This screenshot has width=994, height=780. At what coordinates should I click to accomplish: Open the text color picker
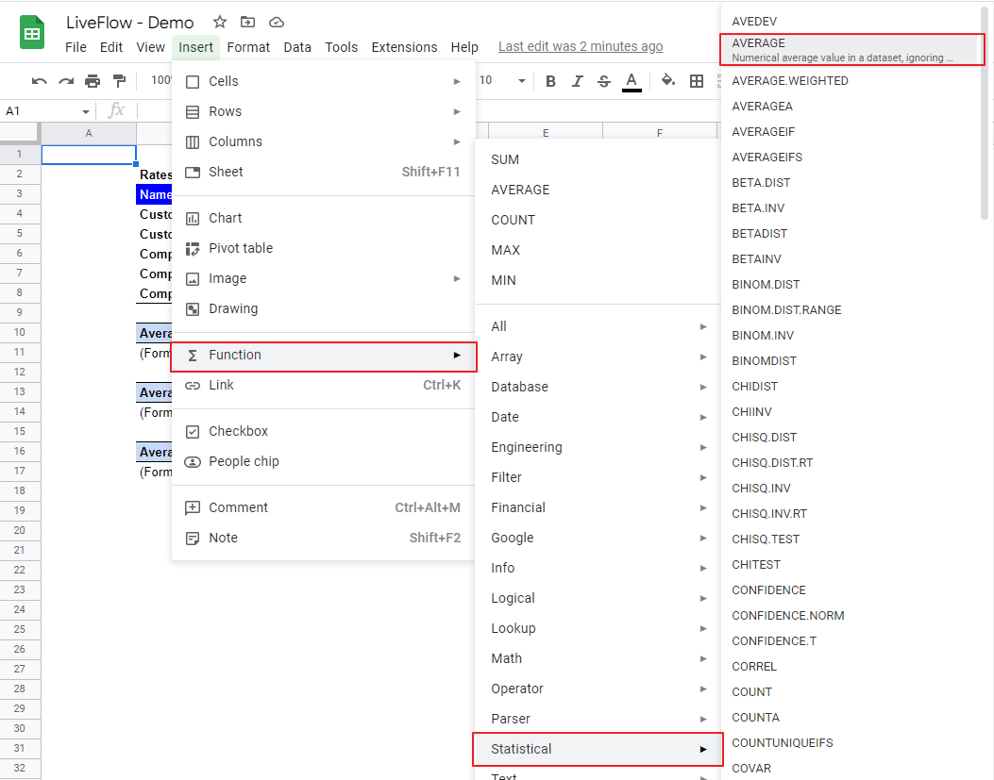(x=632, y=81)
